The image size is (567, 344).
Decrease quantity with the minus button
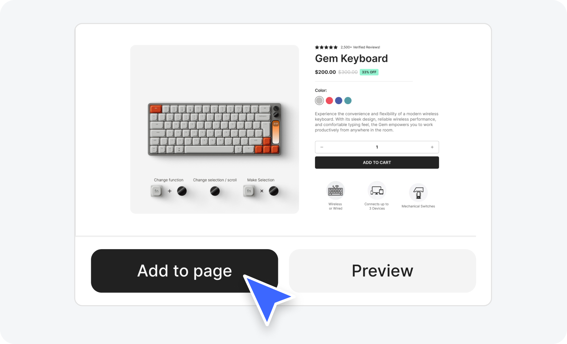(322, 147)
